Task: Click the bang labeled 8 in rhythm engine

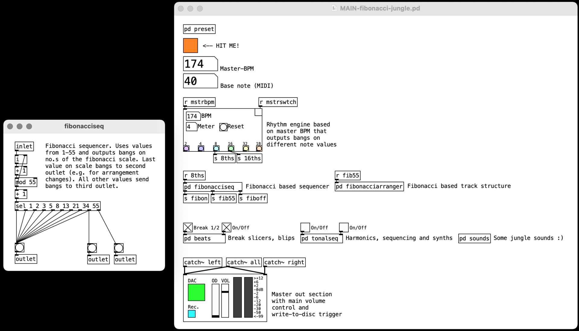Action: click(x=216, y=148)
